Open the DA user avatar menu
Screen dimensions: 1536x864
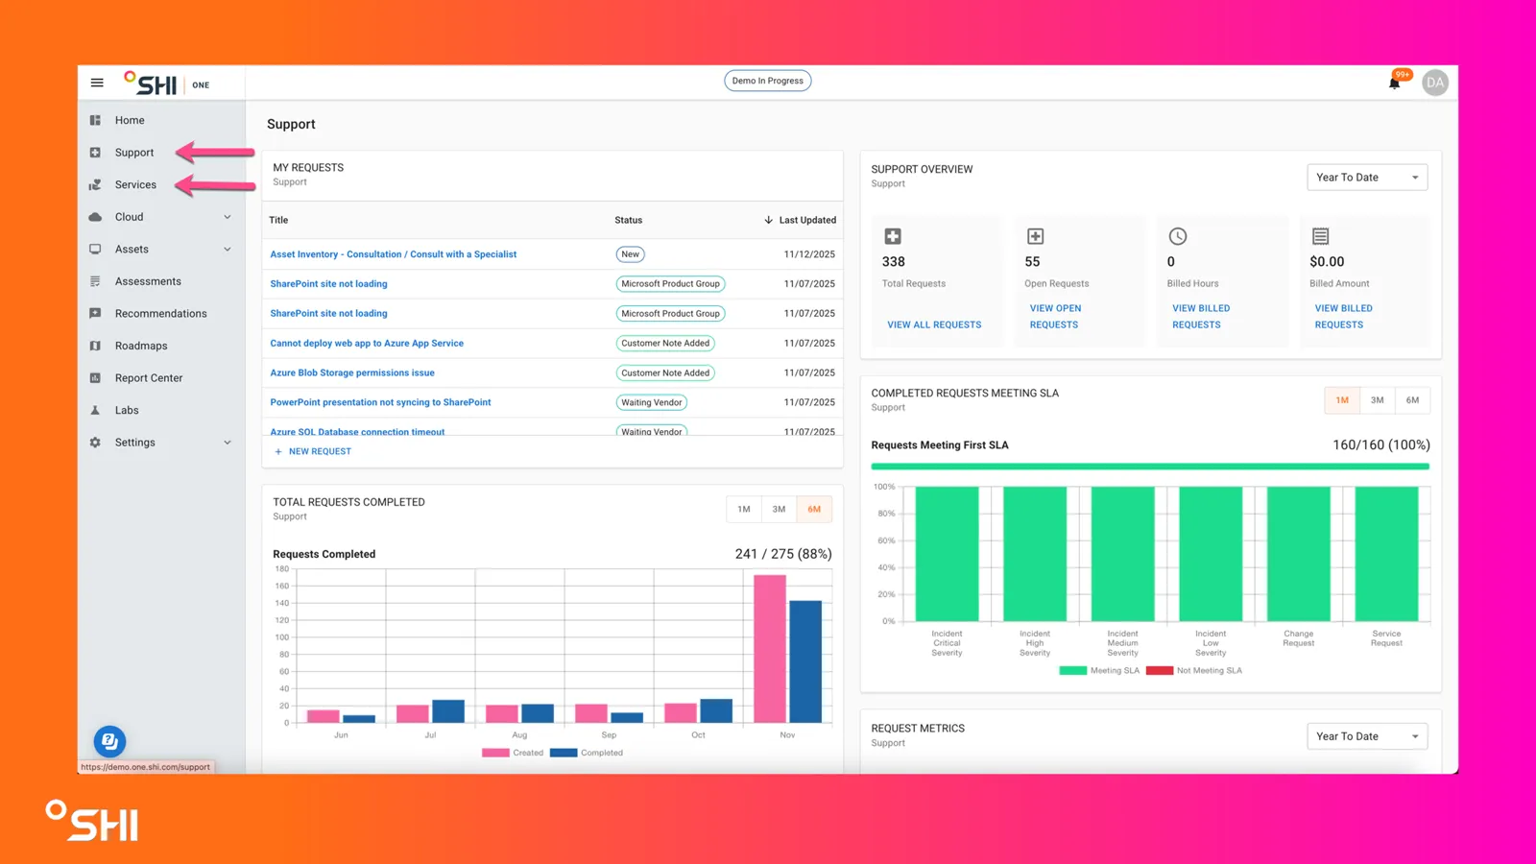coord(1435,83)
